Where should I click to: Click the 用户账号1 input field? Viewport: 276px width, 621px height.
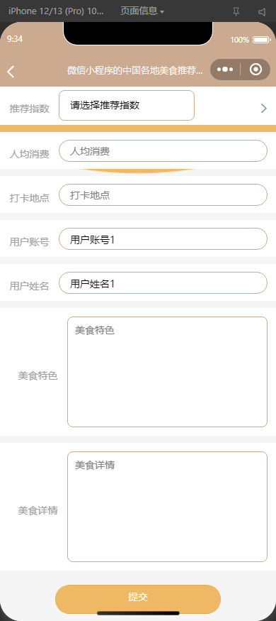[163, 238]
